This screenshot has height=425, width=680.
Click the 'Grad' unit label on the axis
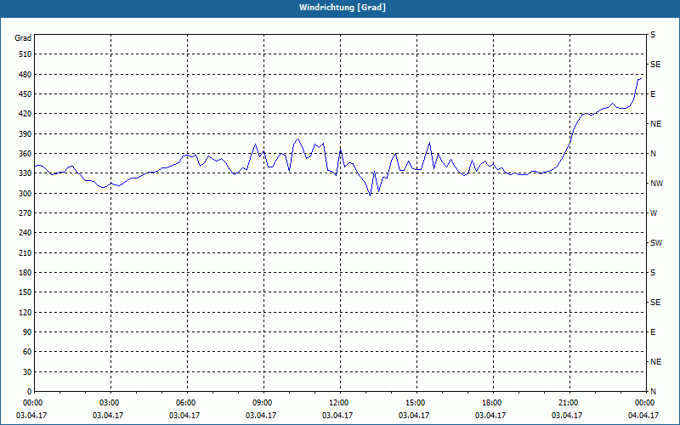click(23, 38)
